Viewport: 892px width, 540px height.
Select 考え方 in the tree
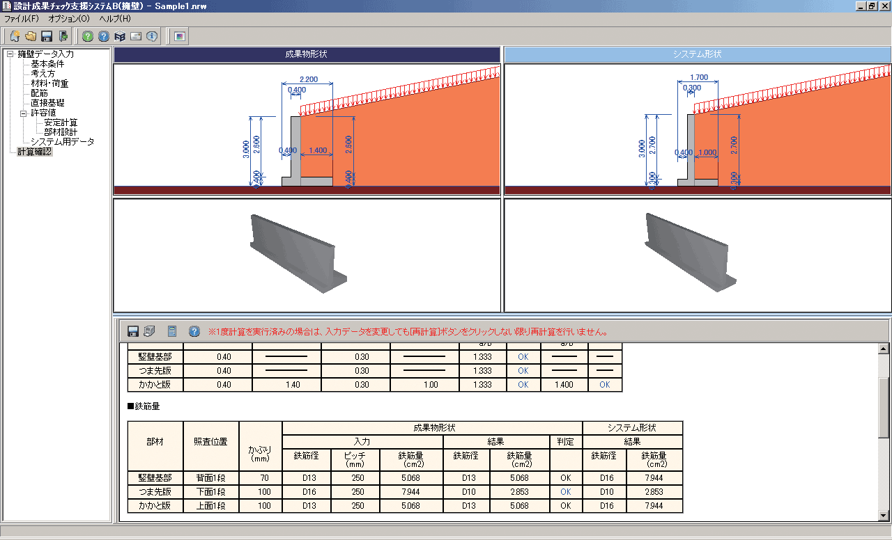point(43,74)
